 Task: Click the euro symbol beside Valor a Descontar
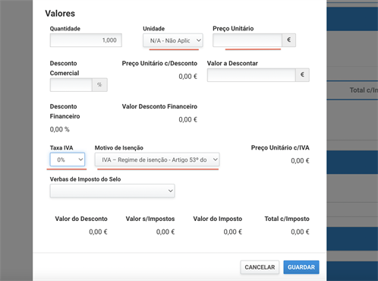[302, 75]
